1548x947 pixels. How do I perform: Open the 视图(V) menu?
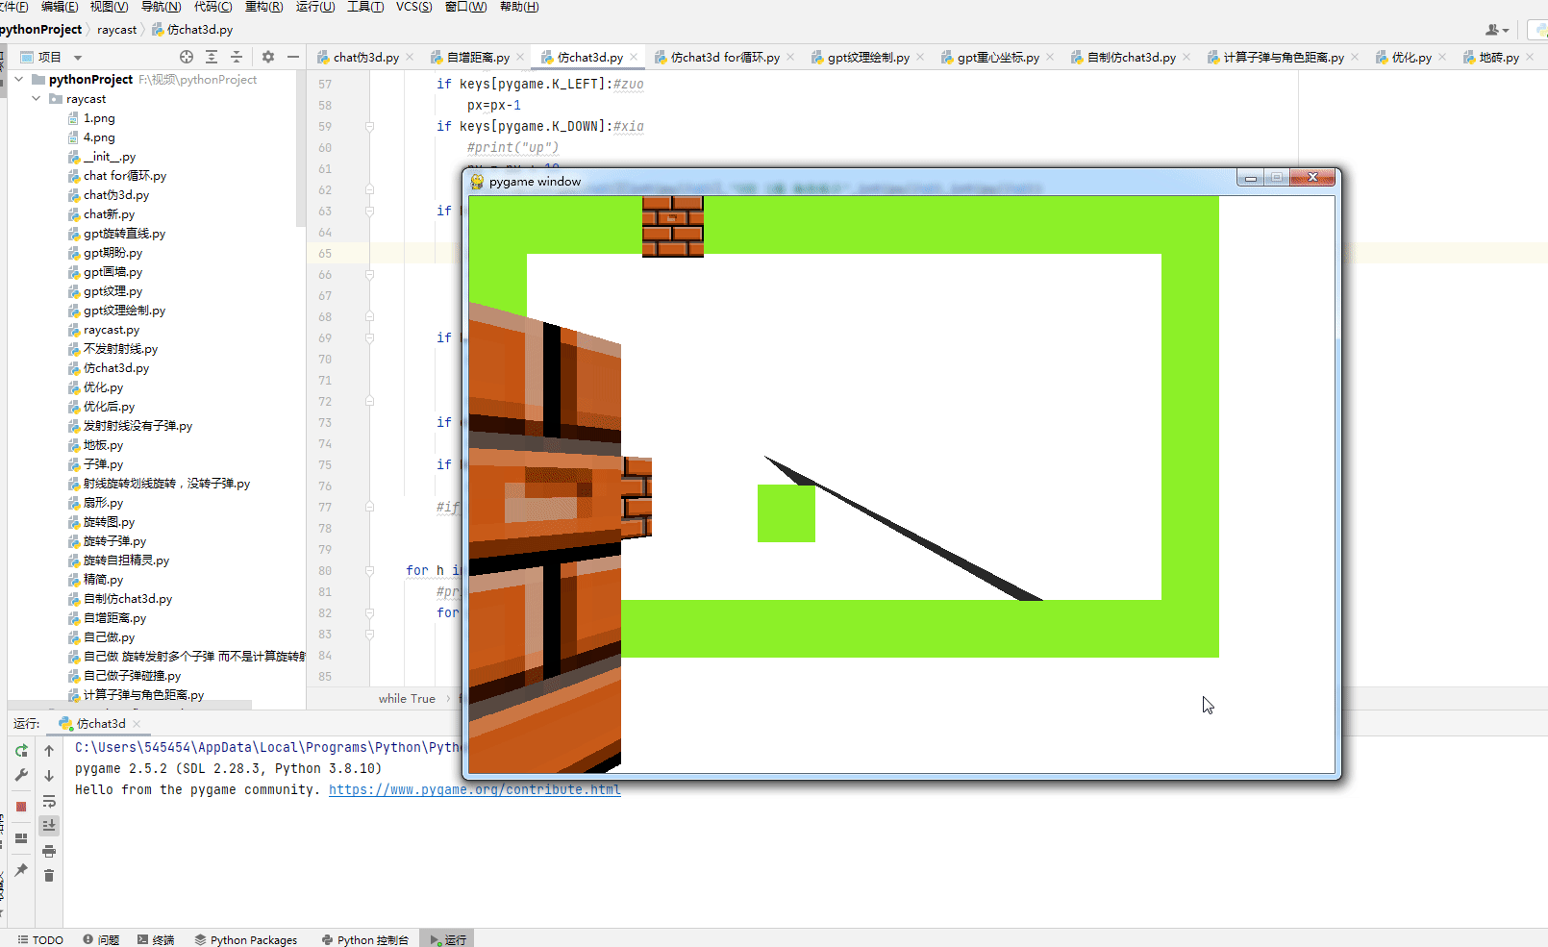tap(109, 7)
